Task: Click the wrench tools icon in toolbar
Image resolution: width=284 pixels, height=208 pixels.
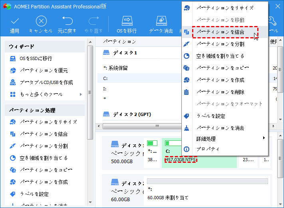Action: click(272, 21)
